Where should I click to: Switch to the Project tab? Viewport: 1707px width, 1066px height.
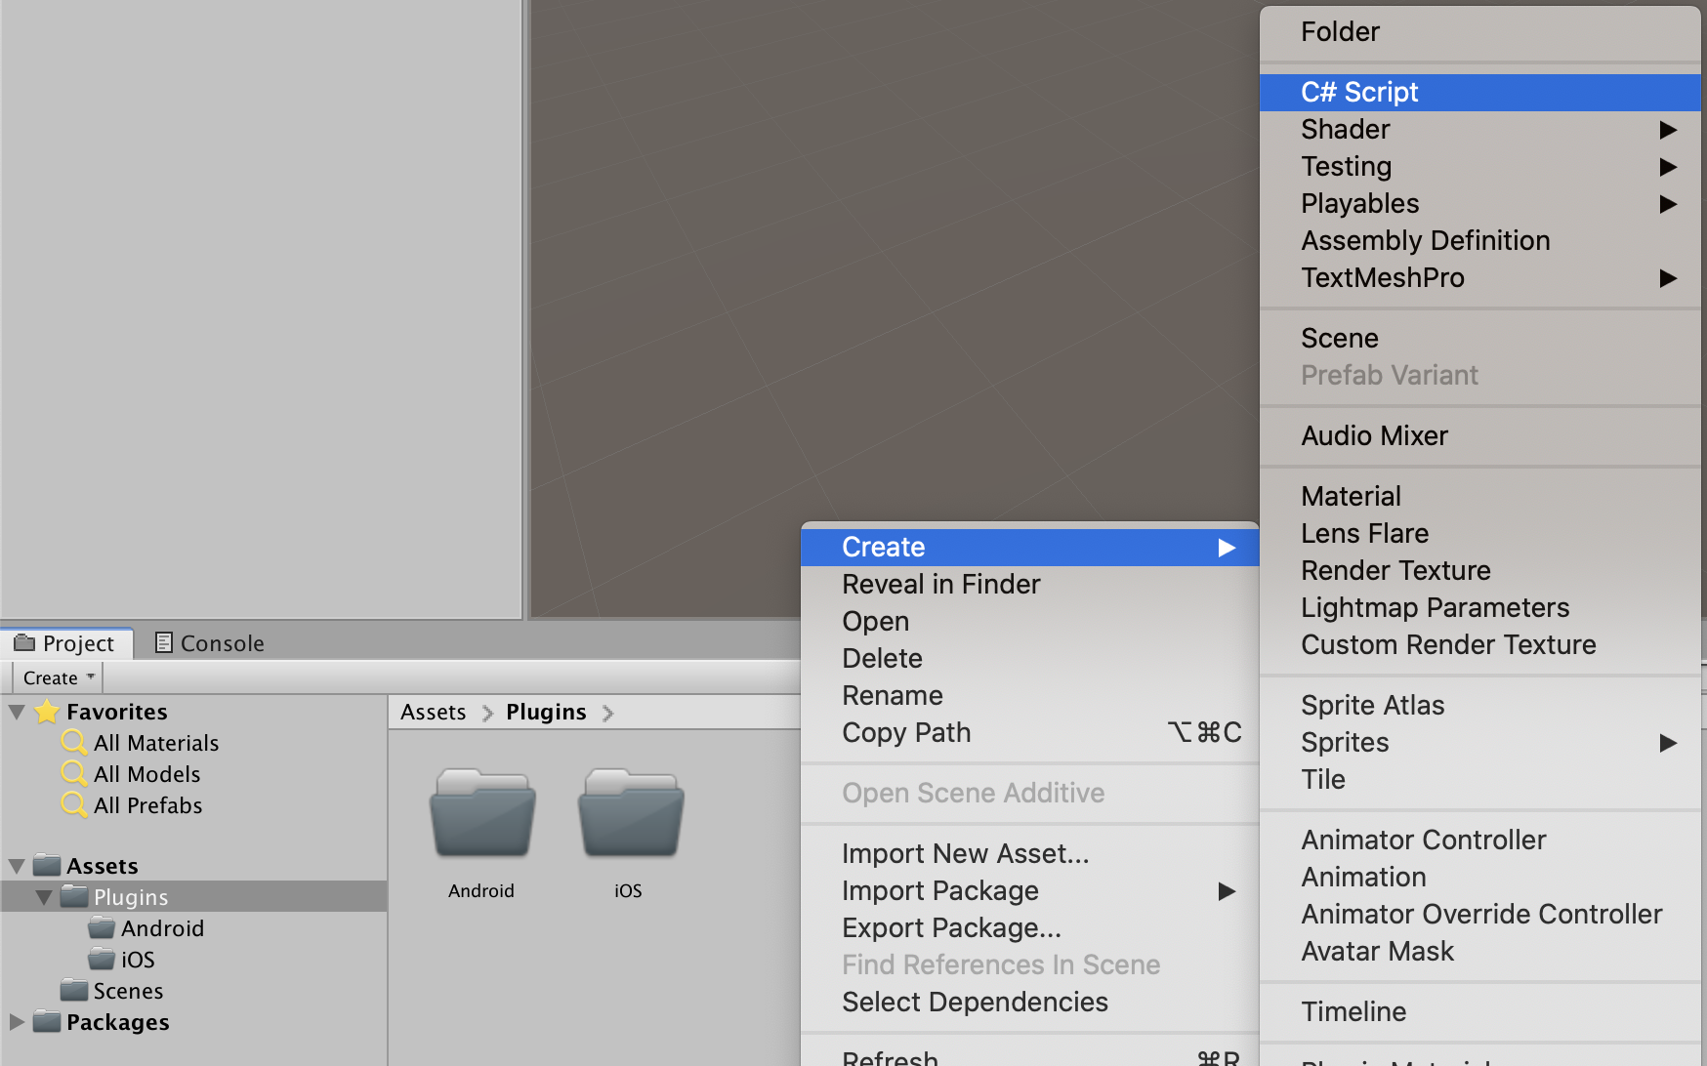(x=66, y=643)
